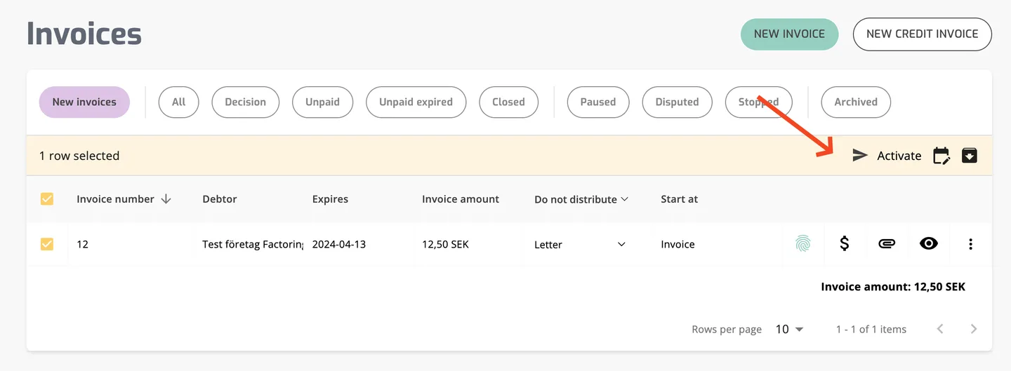Show Unpaid expired invoices

(x=416, y=102)
